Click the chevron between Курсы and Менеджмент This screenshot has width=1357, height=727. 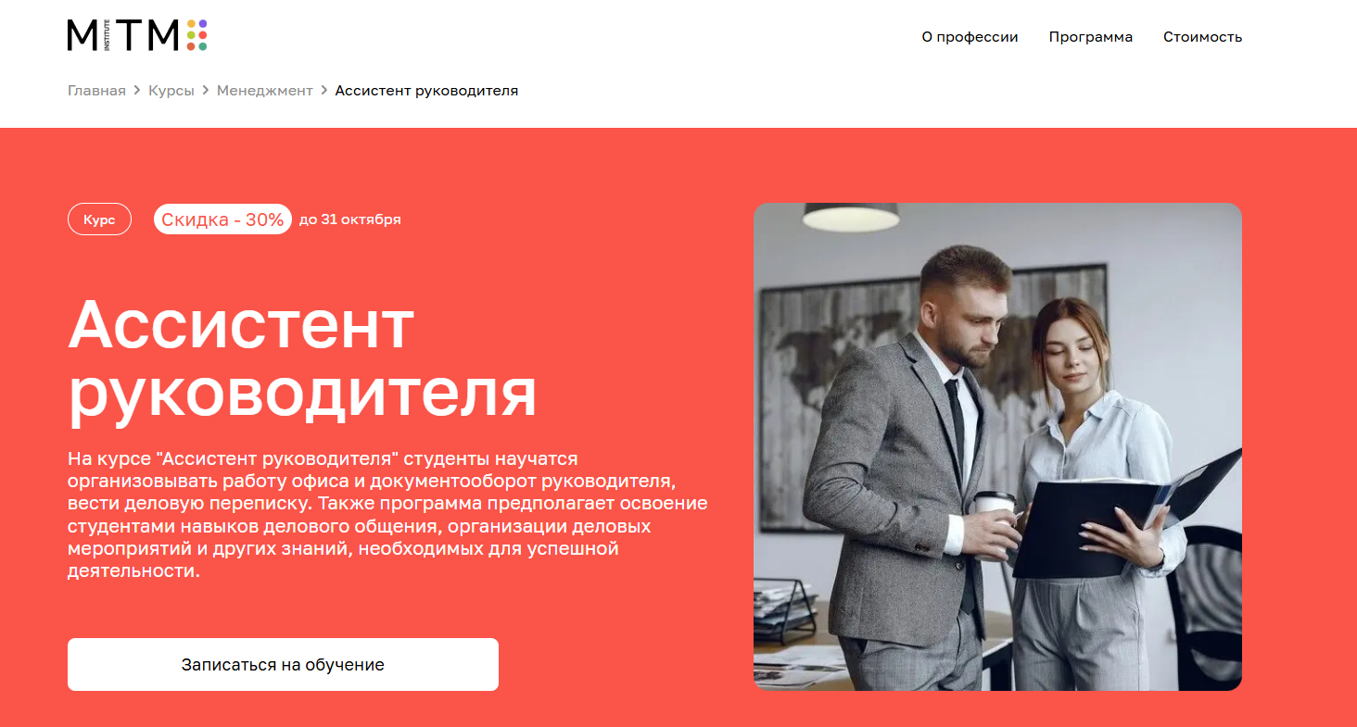206,91
